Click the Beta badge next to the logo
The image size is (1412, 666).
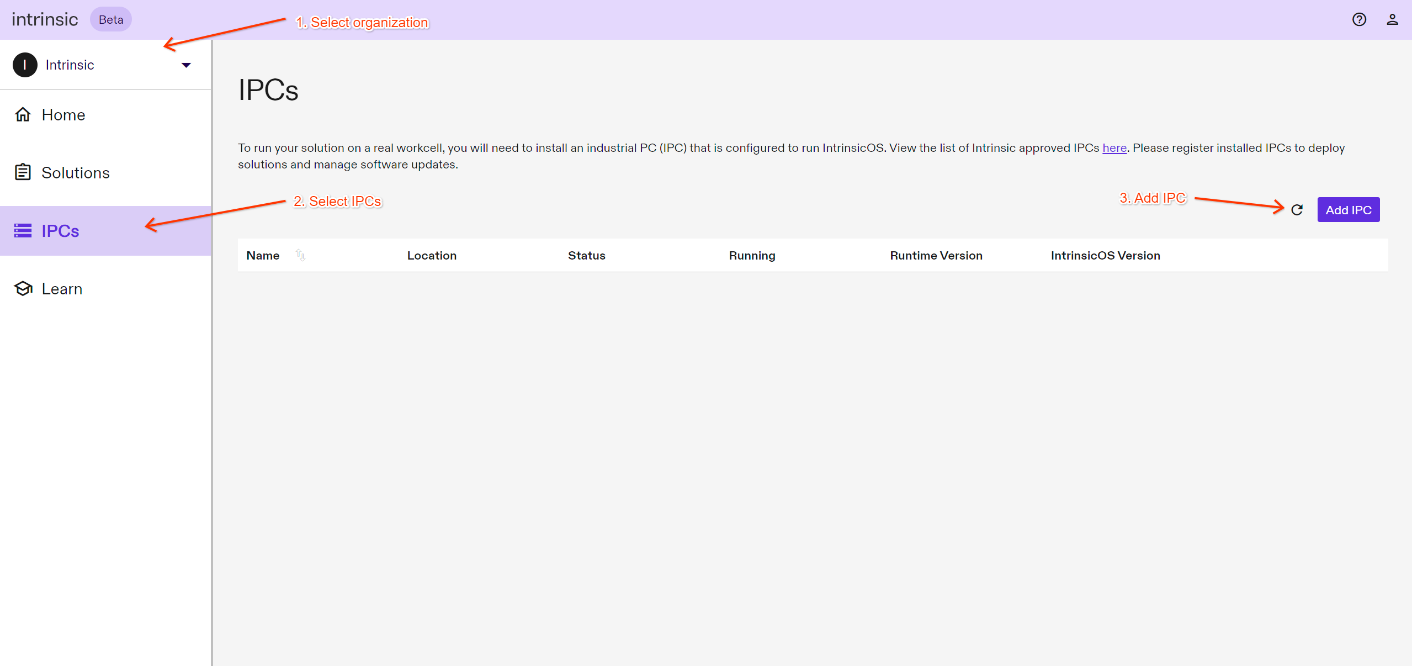coord(110,19)
